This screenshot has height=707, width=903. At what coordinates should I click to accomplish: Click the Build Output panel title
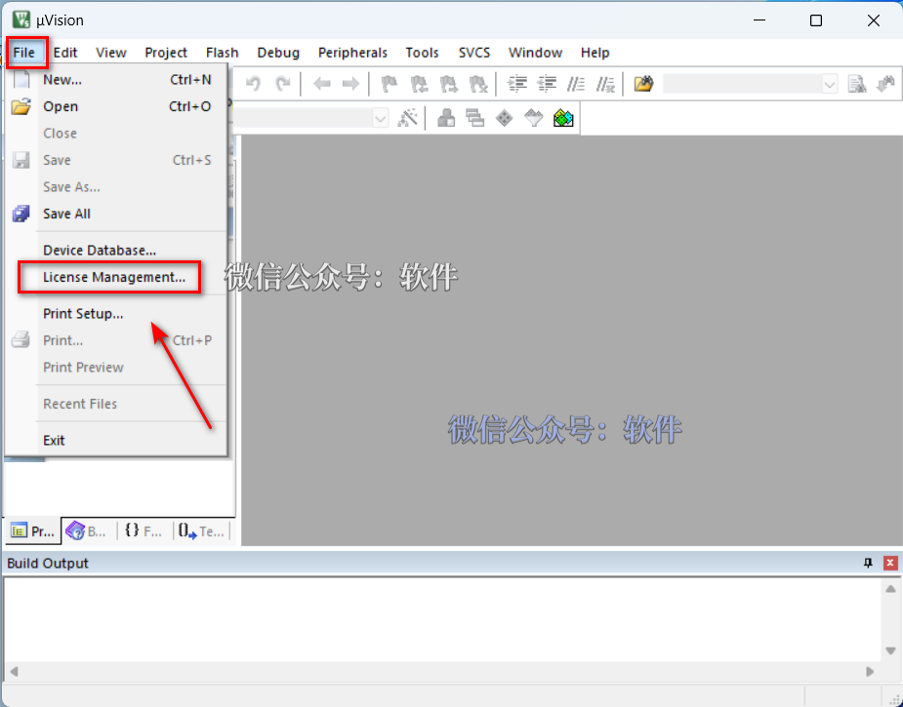(48, 564)
